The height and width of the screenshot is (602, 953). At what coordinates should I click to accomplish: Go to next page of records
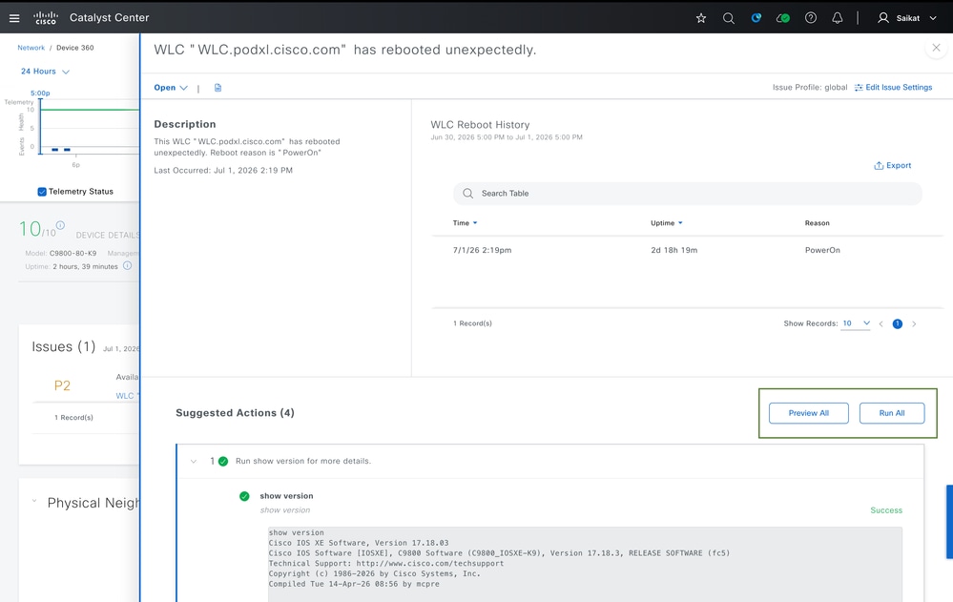914,324
